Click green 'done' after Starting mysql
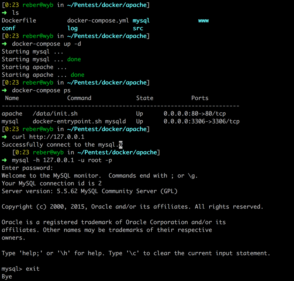 74,59
